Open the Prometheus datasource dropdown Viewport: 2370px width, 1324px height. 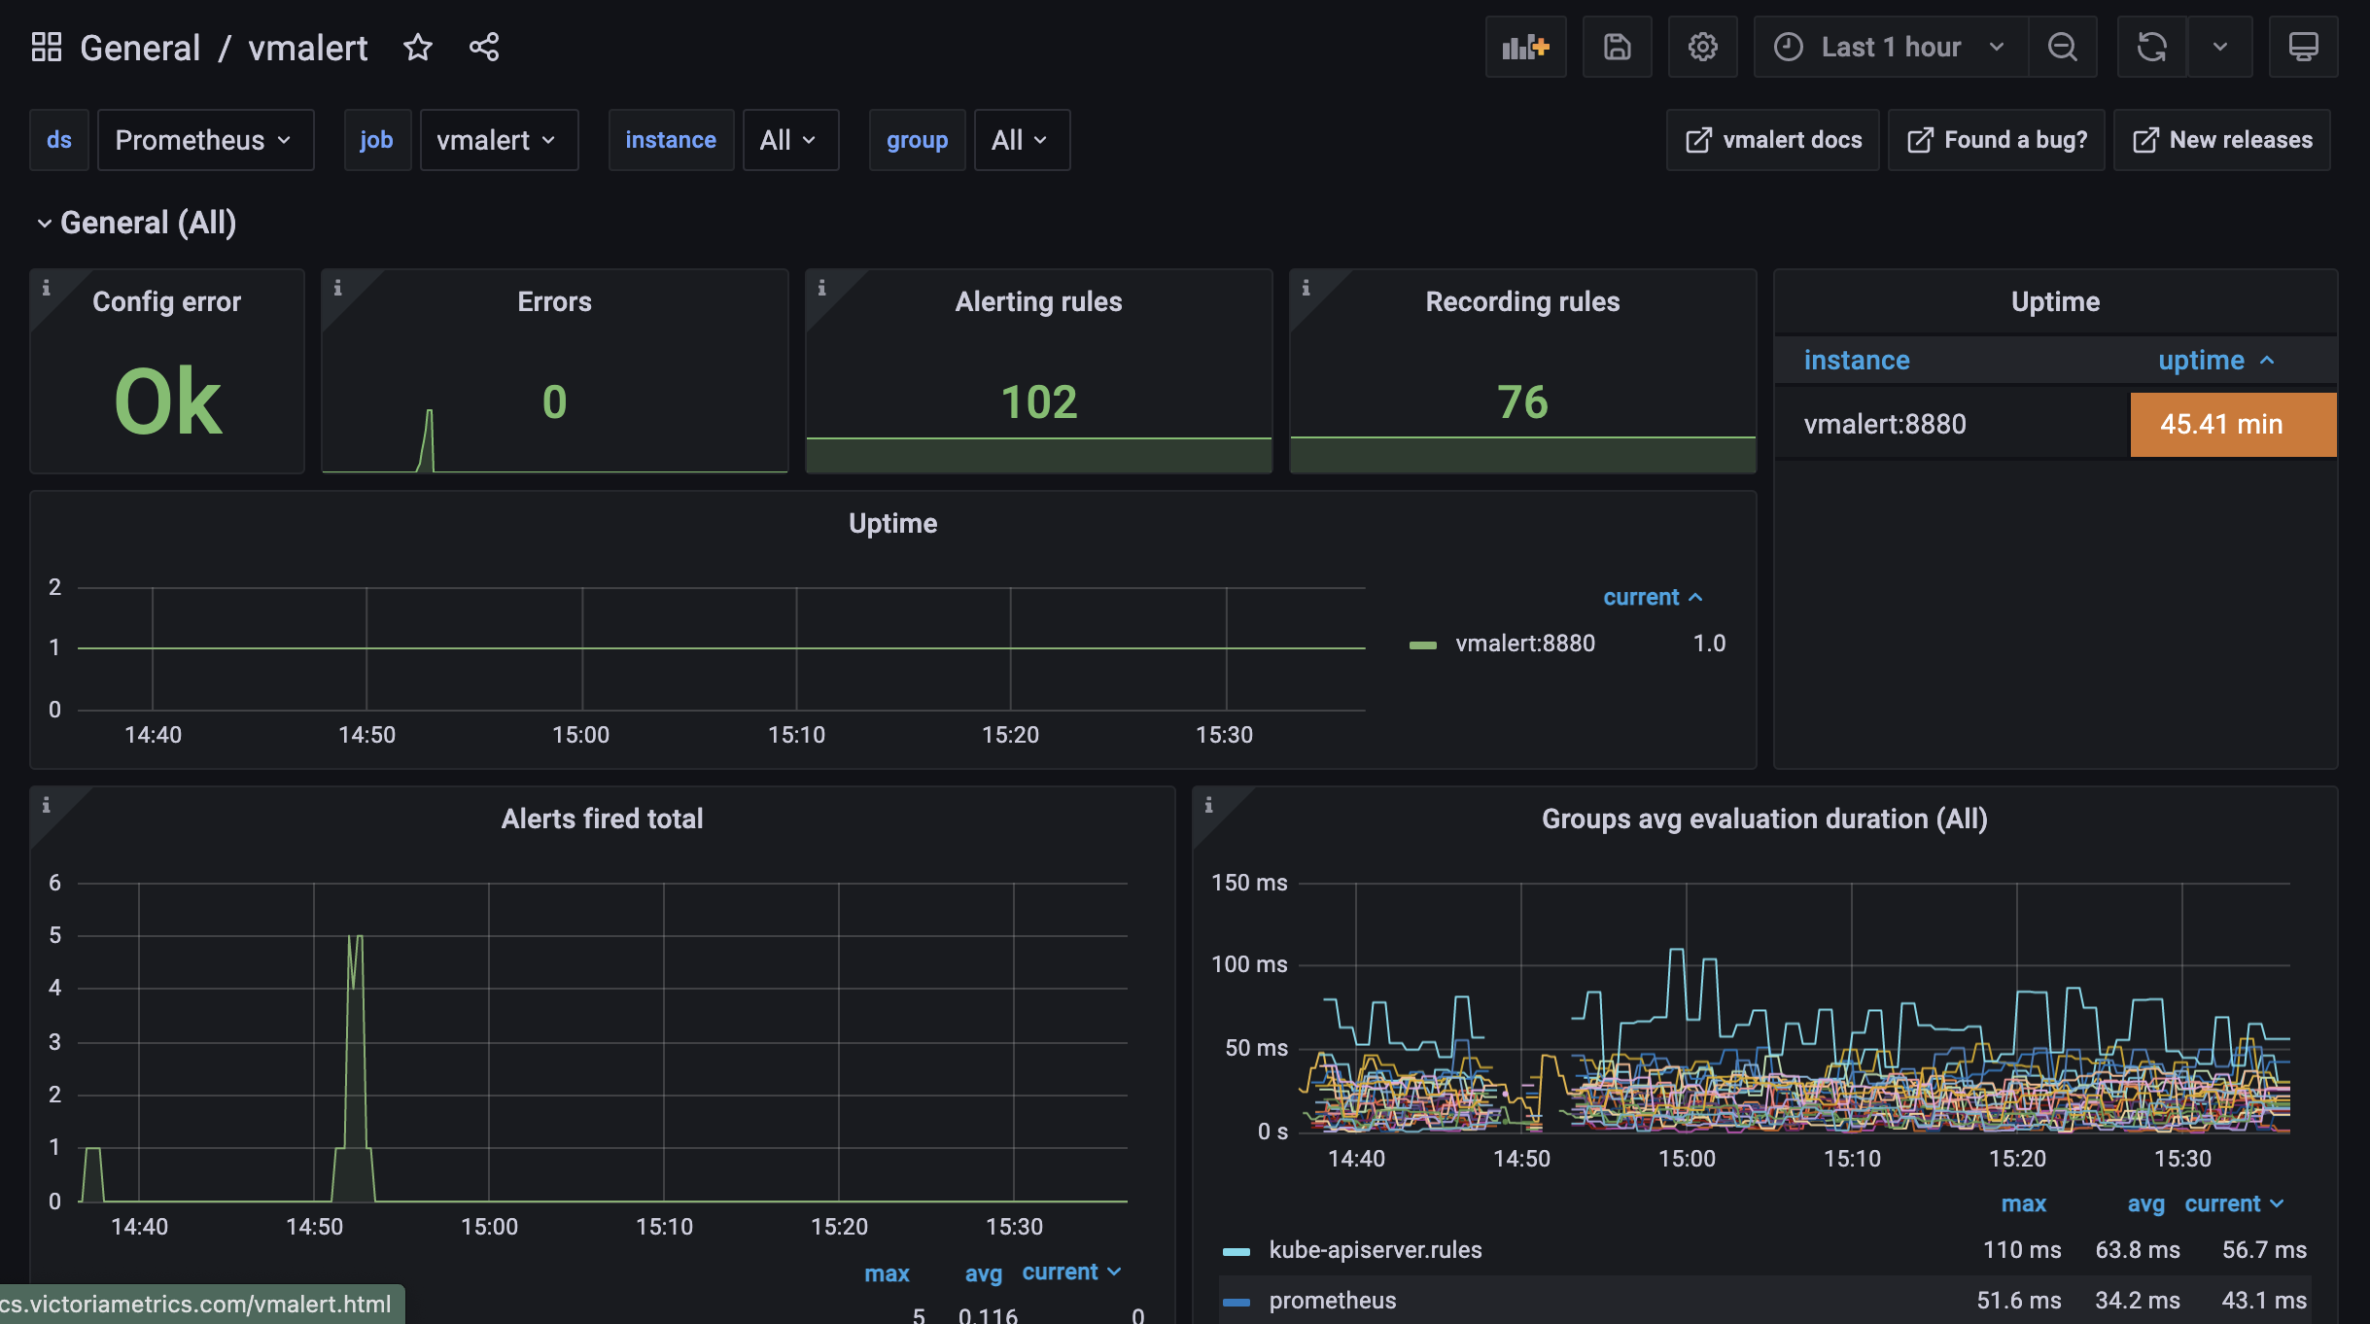(x=204, y=140)
